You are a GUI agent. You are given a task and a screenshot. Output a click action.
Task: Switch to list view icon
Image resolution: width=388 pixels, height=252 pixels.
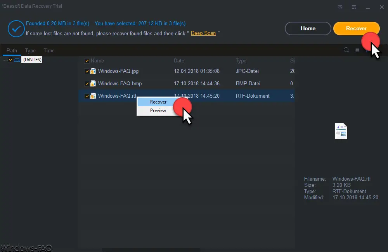click(x=357, y=50)
